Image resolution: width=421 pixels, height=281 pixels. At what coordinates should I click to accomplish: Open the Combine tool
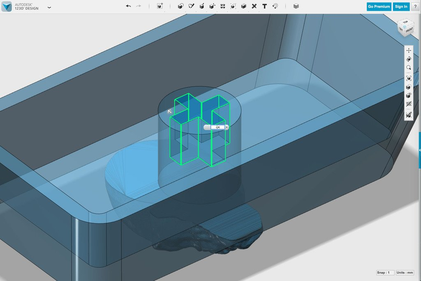pyautogui.click(x=243, y=6)
